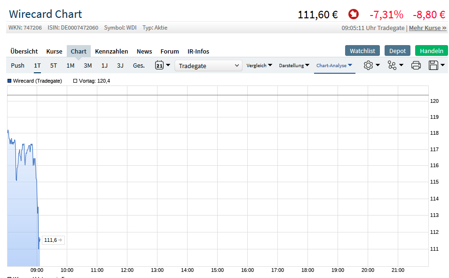Switch to the Übersicht tab
449x278 pixels.
pos(24,51)
